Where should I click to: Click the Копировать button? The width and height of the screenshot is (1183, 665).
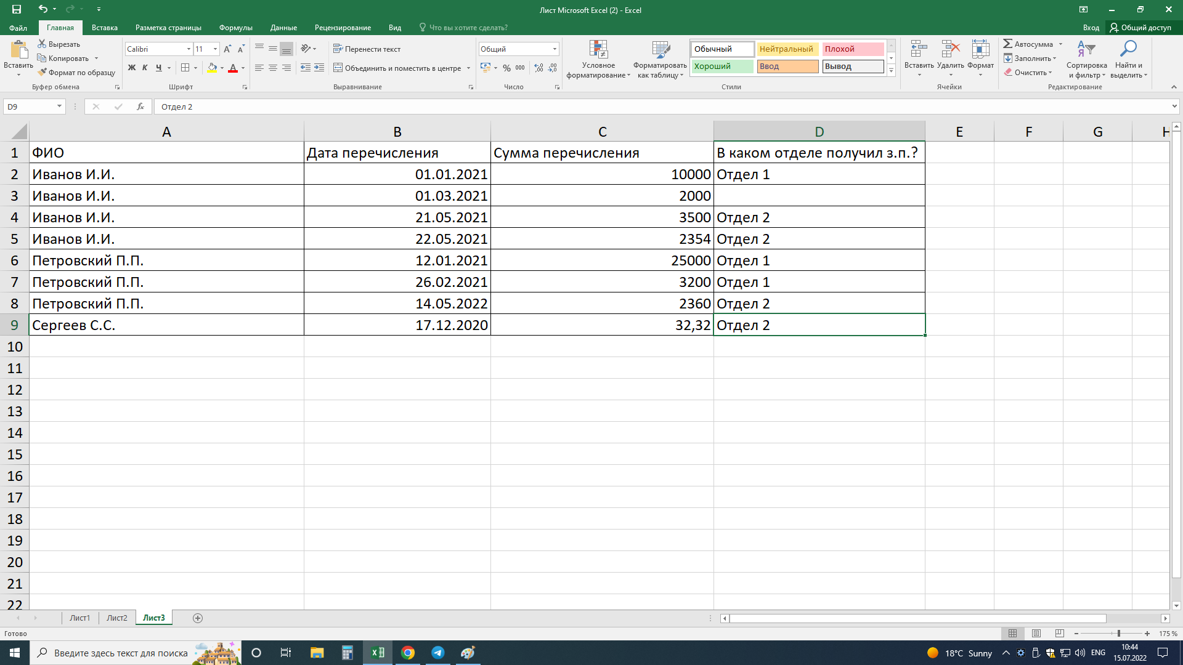pyautogui.click(x=63, y=58)
